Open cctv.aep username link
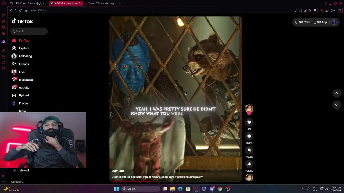 118,171
